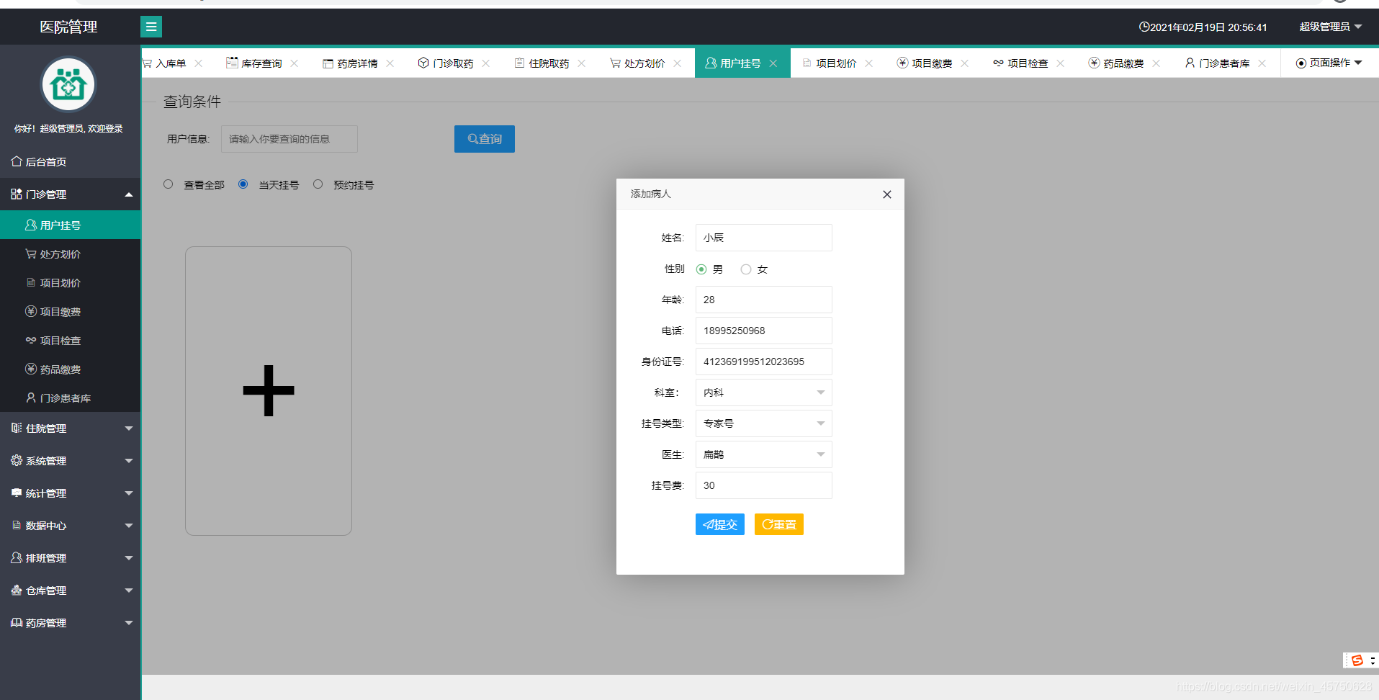Image resolution: width=1379 pixels, height=700 pixels.
Task: Choose the 预约挂号 radio option
Action: (x=318, y=184)
